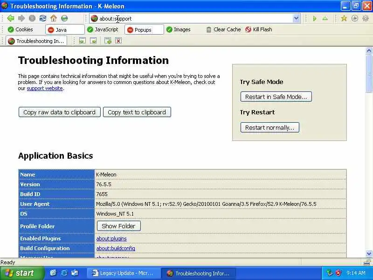
Task: Click the previous tab icon in tab bar
Action: pyautogui.click(x=83, y=41)
